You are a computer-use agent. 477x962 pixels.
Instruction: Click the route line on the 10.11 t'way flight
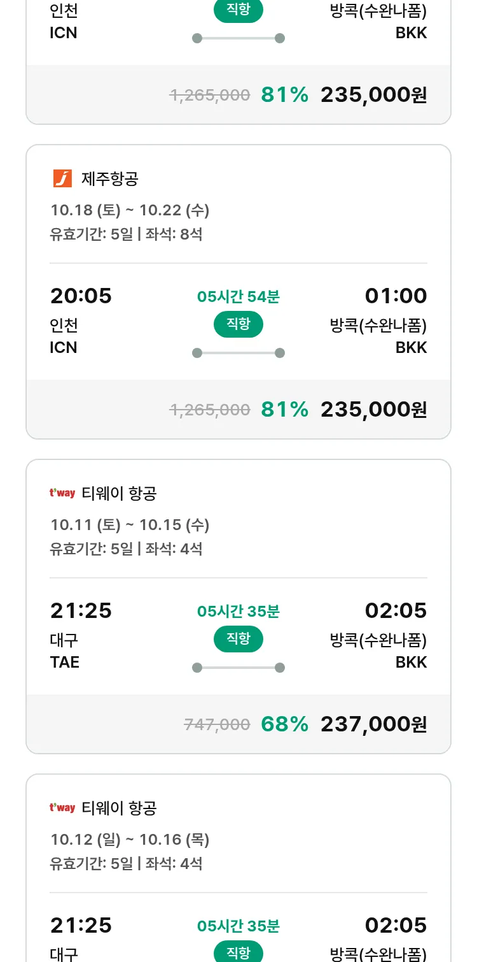[238, 668]
